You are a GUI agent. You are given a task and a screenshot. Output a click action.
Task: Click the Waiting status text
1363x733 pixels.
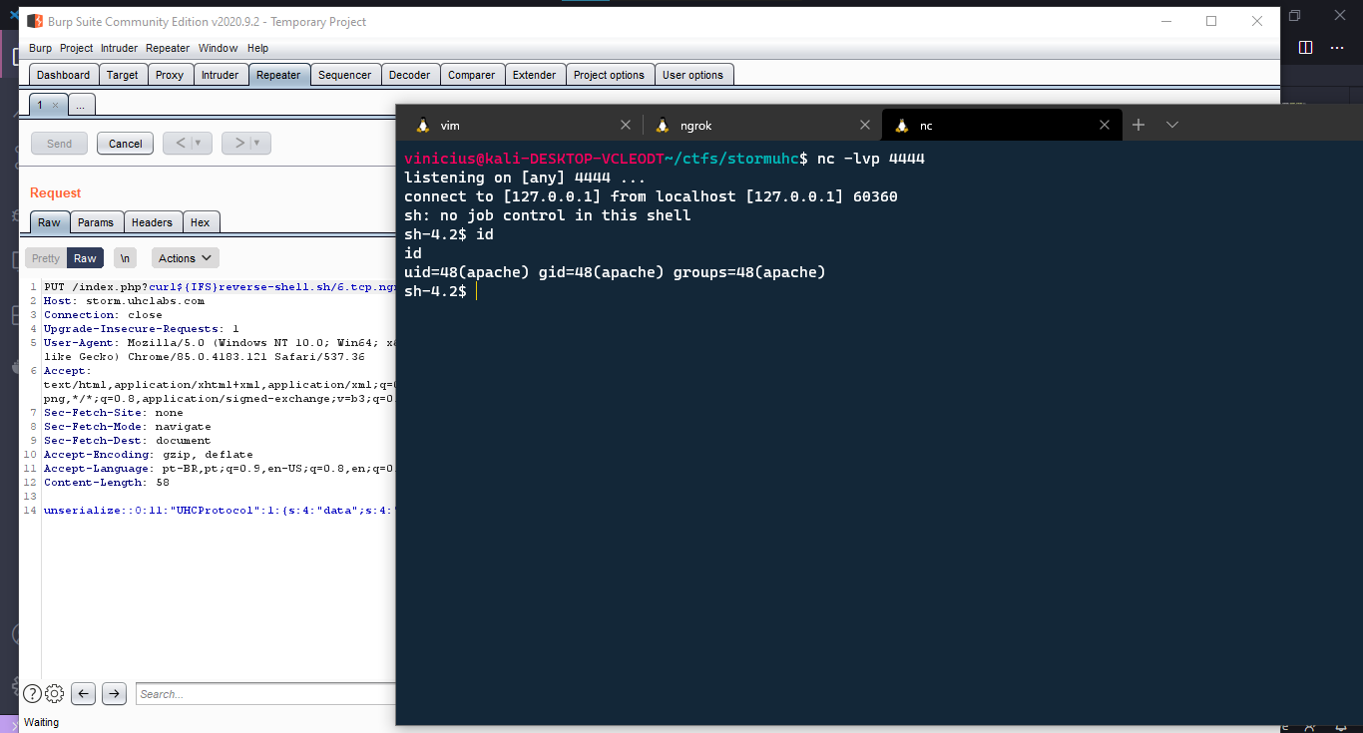pos(41,722)
